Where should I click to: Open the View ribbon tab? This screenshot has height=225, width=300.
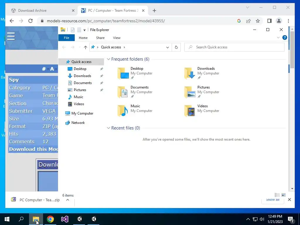pyautogui.click(x=117, y=38)
